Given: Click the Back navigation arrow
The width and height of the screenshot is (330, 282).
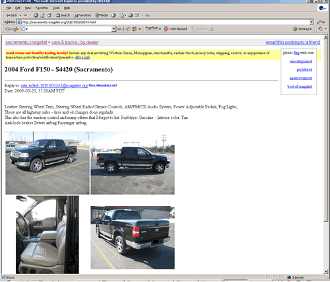Looking at the screenshot, I should [x=12, y=15].
